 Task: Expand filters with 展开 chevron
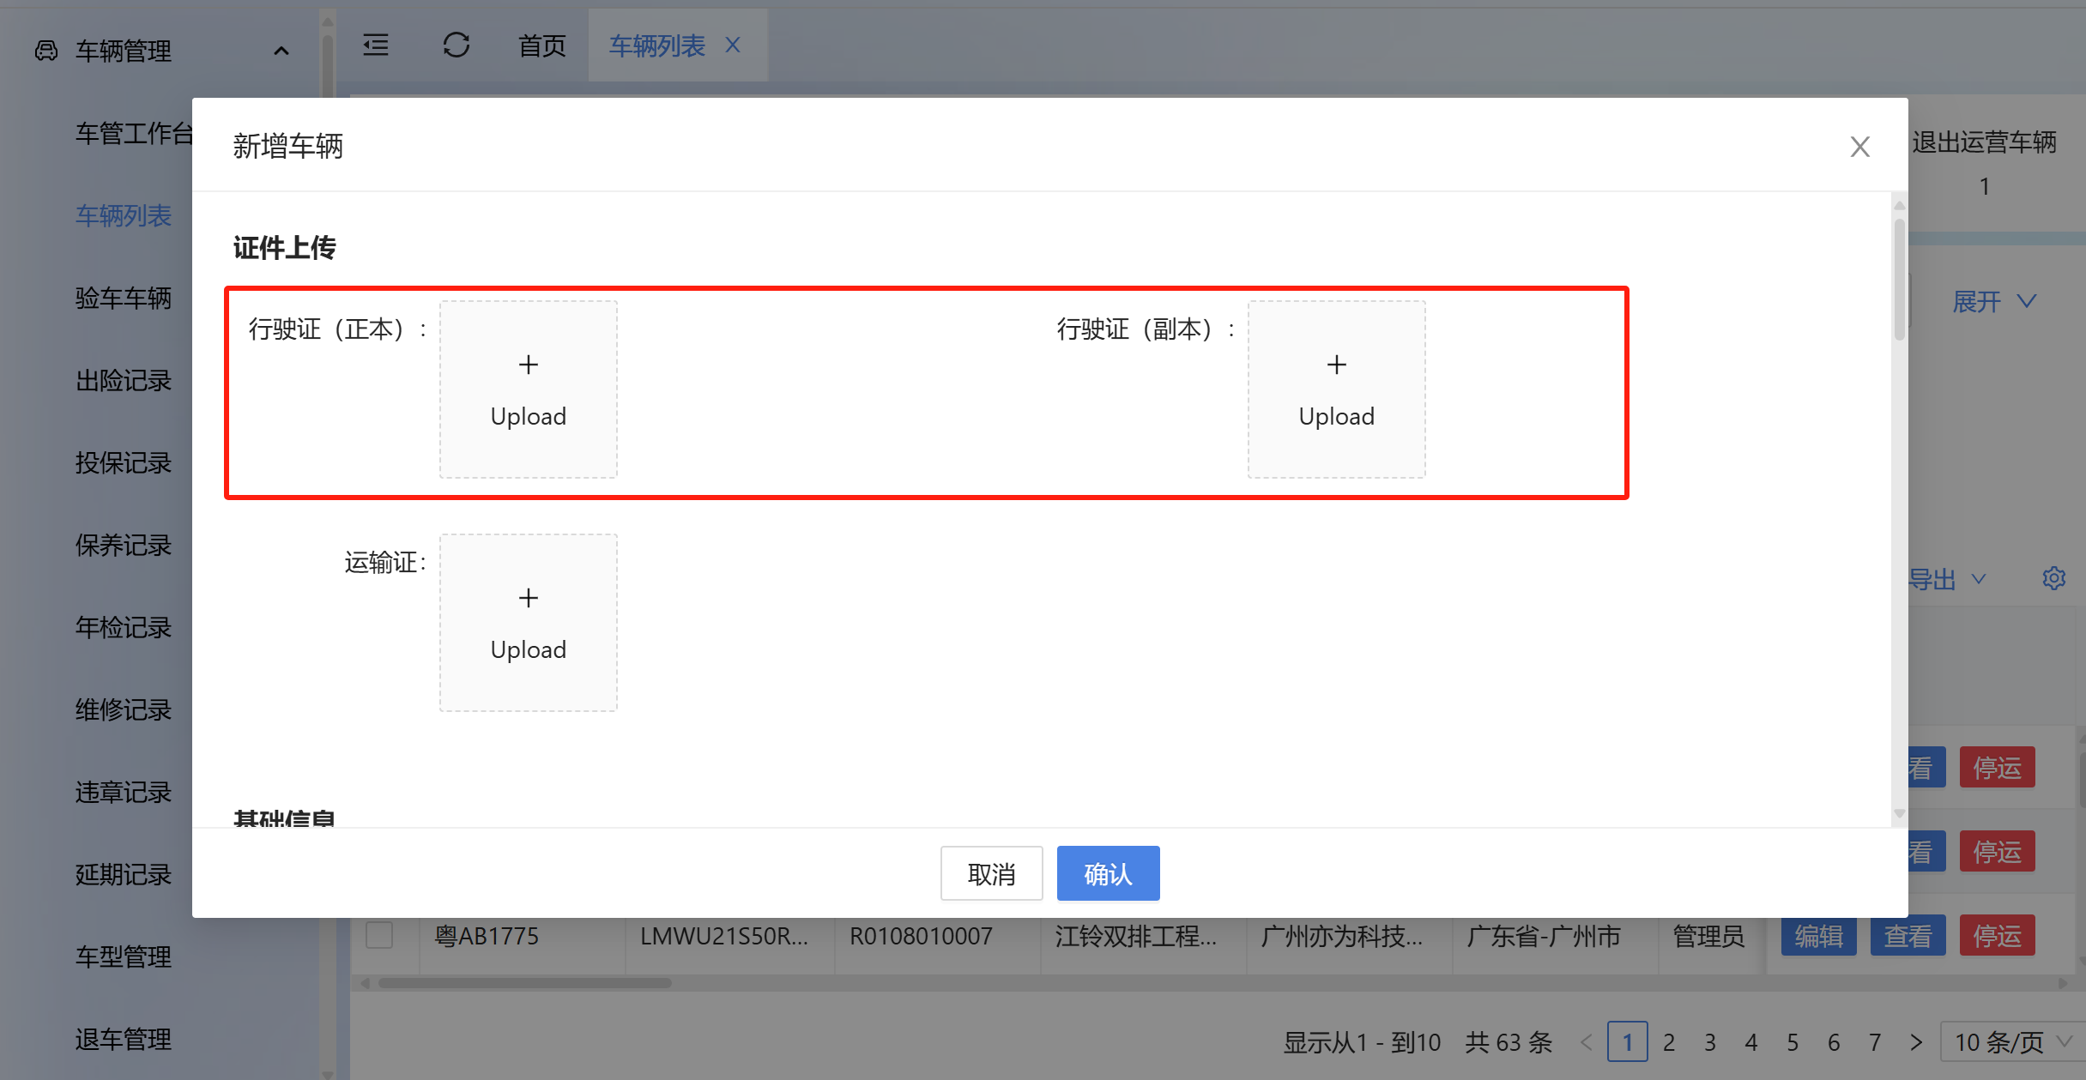click(x=1994, y=301)
